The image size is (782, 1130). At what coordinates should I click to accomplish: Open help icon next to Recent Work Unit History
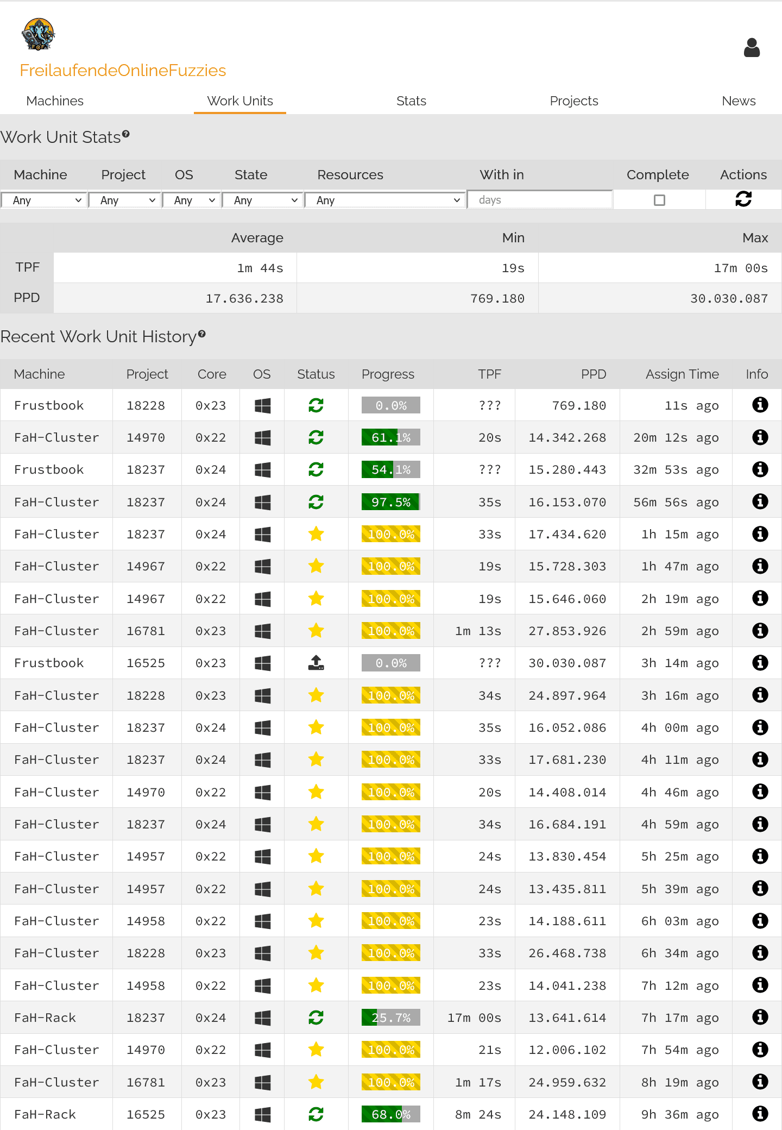coord(202,334)
